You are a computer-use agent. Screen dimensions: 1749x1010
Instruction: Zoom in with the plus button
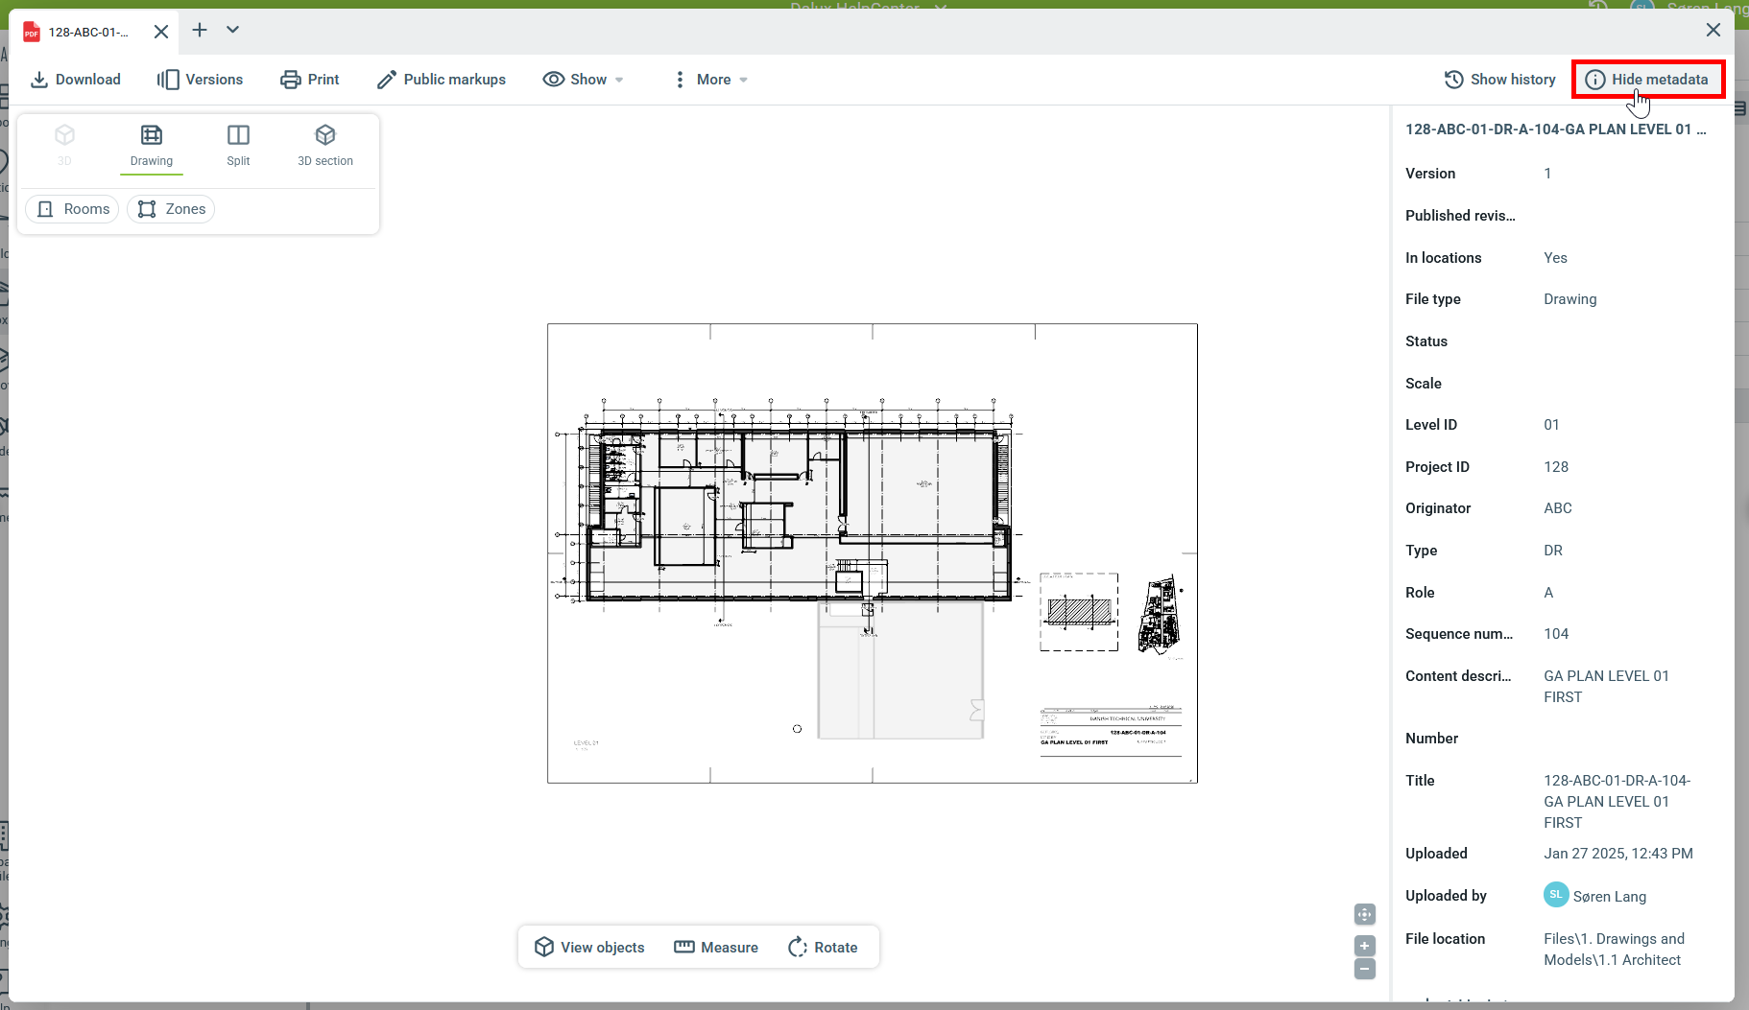(1364, 946)
